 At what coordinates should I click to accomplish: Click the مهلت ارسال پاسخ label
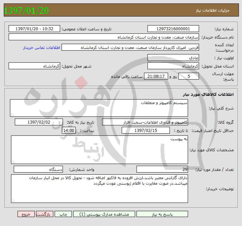[x=223, y=76]
